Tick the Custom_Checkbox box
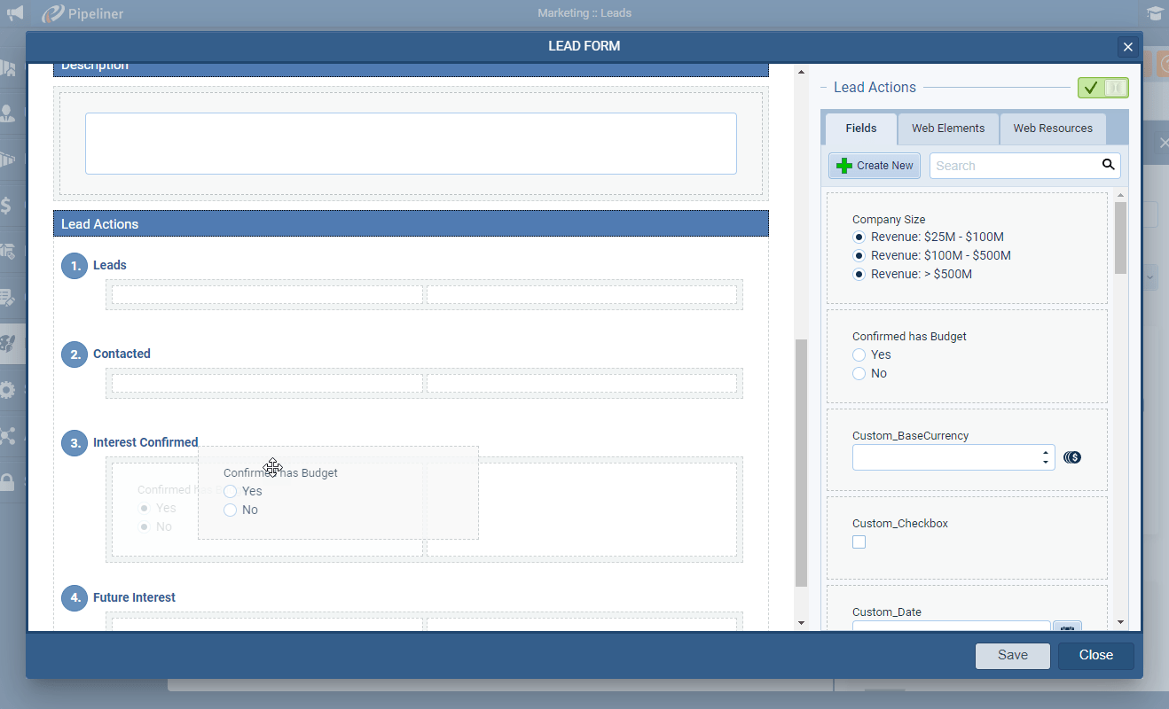Viewport: 1169px width, 709px height. (859, 542)
